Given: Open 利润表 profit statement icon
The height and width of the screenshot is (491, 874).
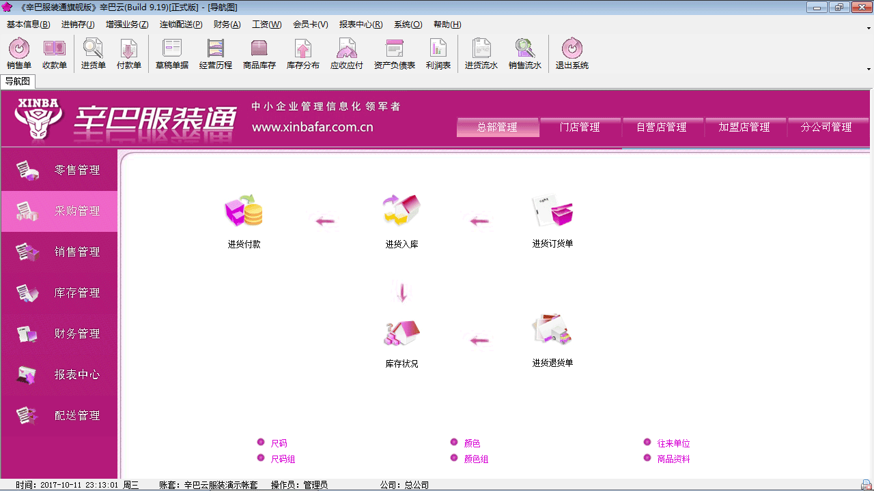Looking at the screenshot, I should [x=438, y=54].
